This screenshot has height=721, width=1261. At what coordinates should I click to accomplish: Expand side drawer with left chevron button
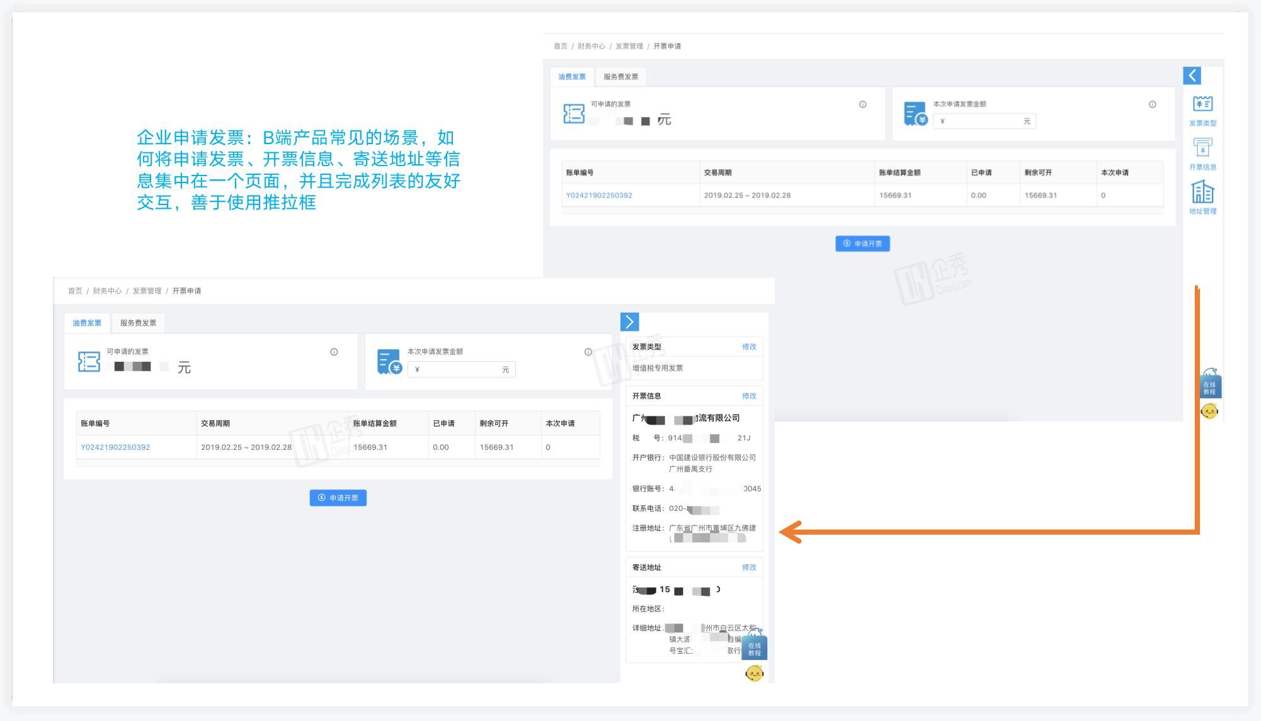(1192, 75)
